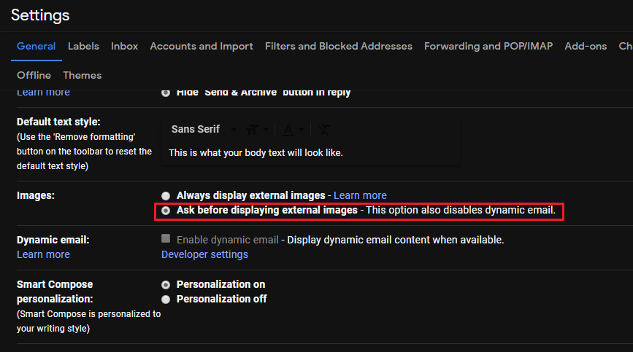Open the Add-ons tab
The width and height of the screenshot is (633, 352).
[x=586, y=46]
